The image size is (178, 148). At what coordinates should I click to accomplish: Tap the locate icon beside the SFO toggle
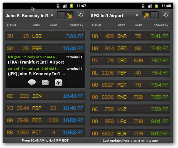click(x=166, y=15)
